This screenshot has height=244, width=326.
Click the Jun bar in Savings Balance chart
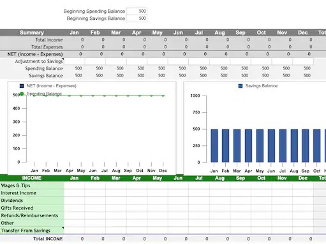[x=271, y=146]
